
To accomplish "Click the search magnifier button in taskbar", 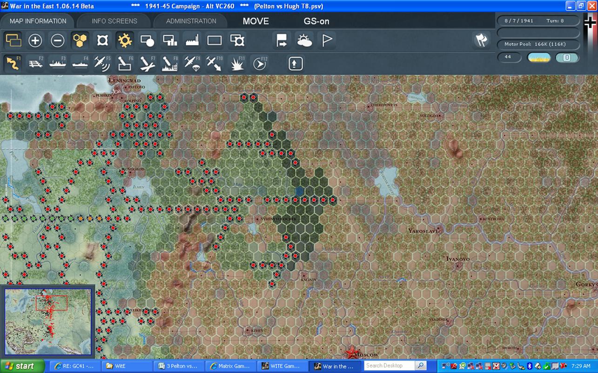I will click(x=421, y=366).
